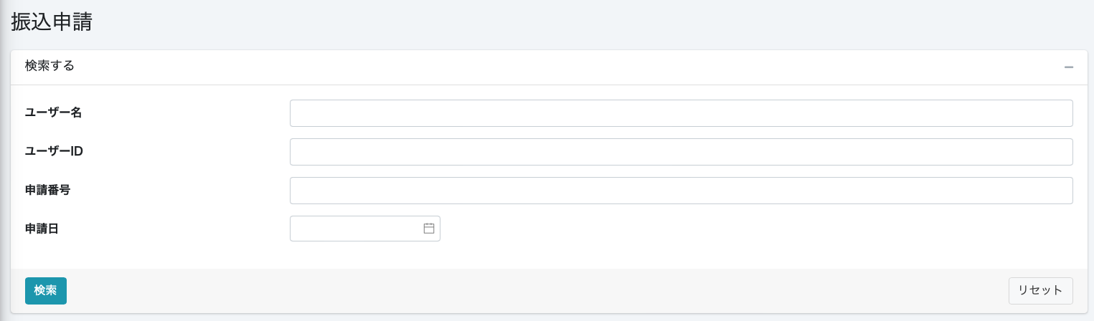Click the gray footer bar between 検索 and リセット
The height and width of the screenshot is (321, 1094).
(x=538, y=291)
